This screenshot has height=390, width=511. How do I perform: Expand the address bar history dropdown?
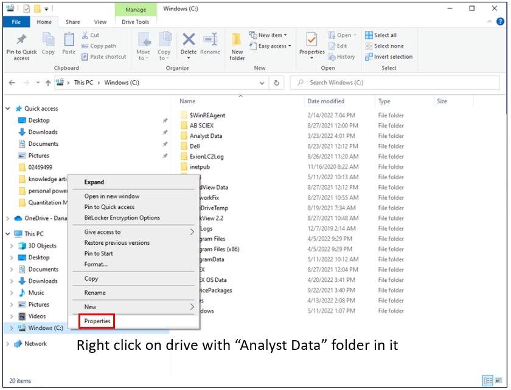coord(262,83)
